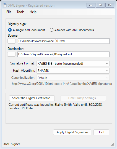The height and width of the screenshot is (149, 117).
Task: Click the window title 'XML Signer - Registered version'
Action: [31, 6]
